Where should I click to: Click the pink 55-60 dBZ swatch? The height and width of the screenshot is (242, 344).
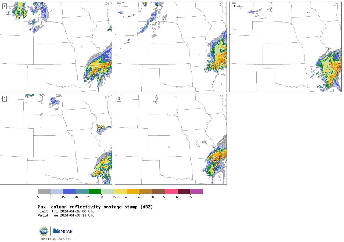click(x=171, y=191)
